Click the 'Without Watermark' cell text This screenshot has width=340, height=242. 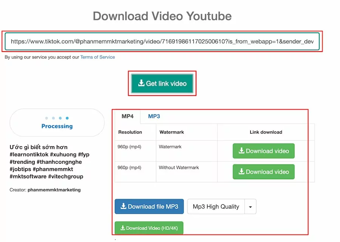pyautogui.click(x=179, y=167)
